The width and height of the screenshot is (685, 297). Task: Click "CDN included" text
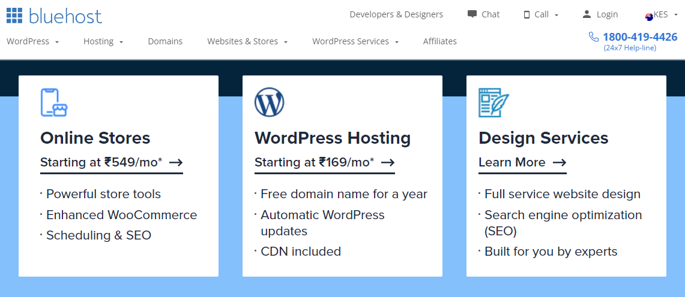(x=301, y=251)
